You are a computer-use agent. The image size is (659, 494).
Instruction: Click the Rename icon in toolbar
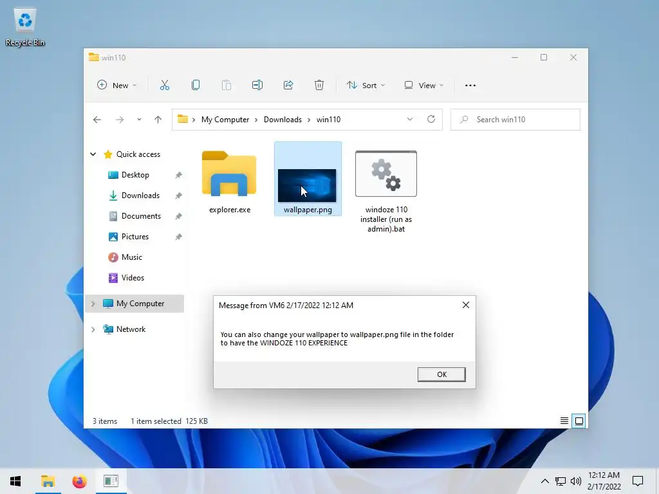257,86
